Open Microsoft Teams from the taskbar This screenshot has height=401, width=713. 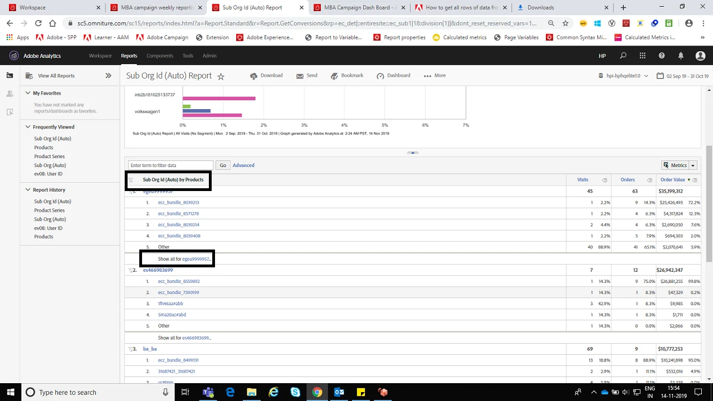coord(208,392)
